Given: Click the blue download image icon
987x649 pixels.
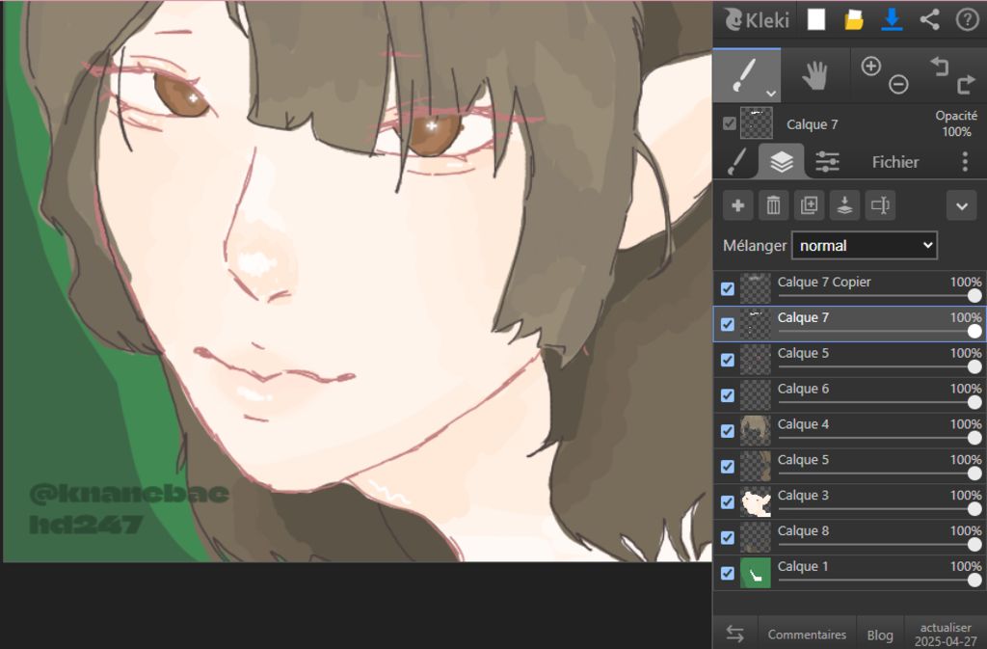Looking at the screenshot, I should 892,19.
